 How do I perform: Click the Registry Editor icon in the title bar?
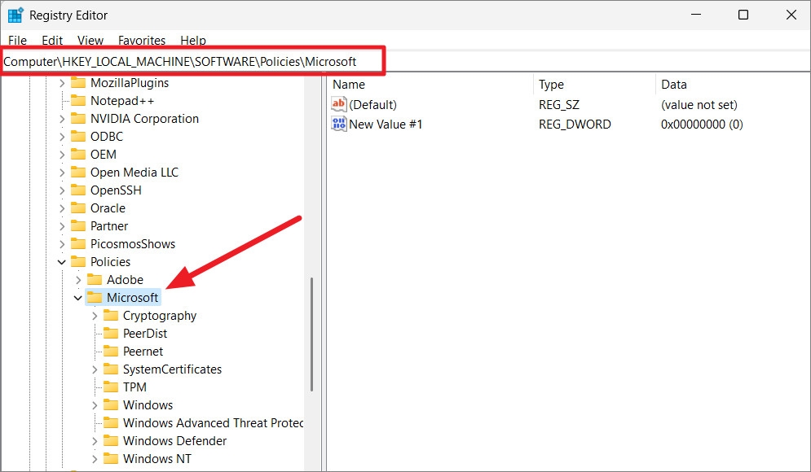coord(13,14)
